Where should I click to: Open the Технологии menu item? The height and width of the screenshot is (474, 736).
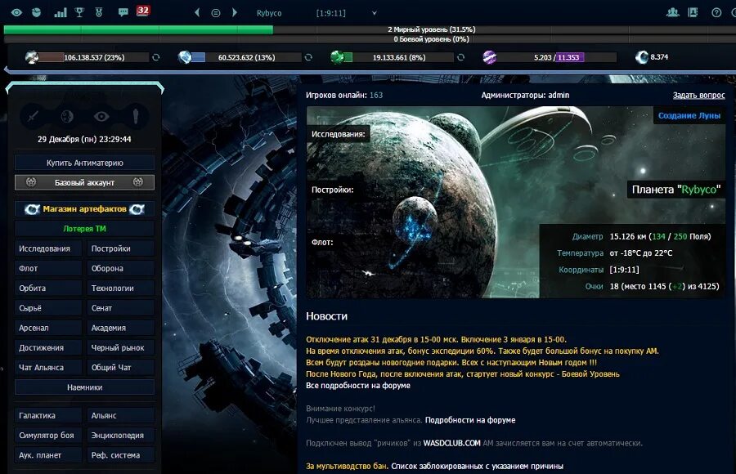point(121,288)
